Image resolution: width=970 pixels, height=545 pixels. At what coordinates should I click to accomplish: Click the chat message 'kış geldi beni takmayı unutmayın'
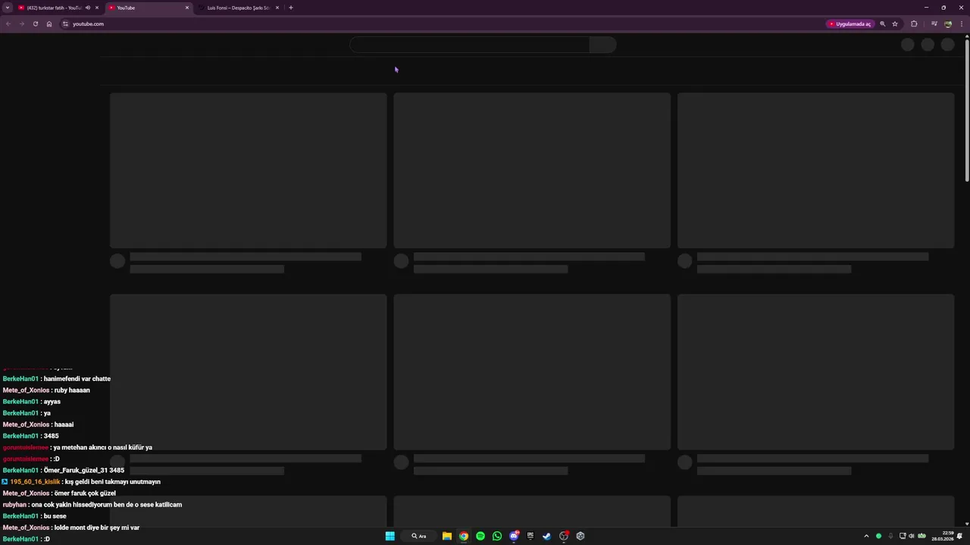[x=113, y=481]
